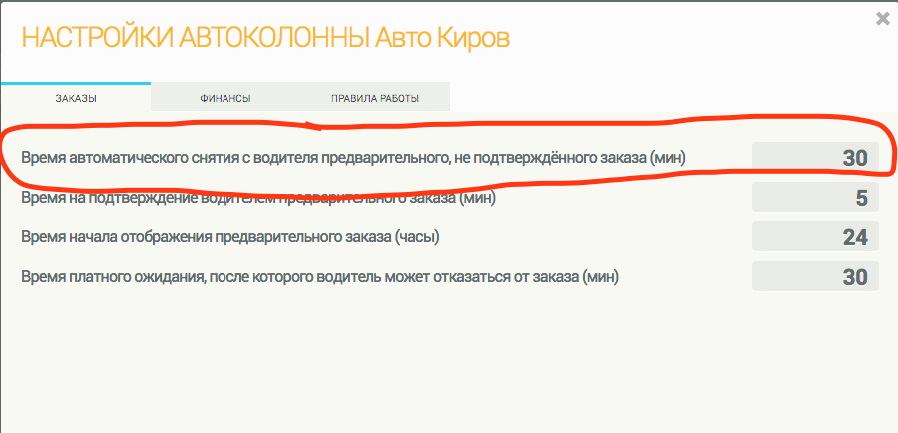Click the pre-order display hours field showing 24
This screenshot has height=433, width=898.
(815, 237)
